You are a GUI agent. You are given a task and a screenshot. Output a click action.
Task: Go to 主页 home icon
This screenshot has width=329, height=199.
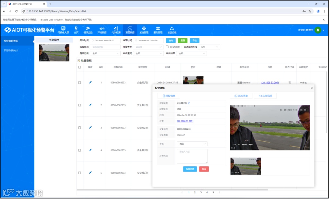coord(76,30)
